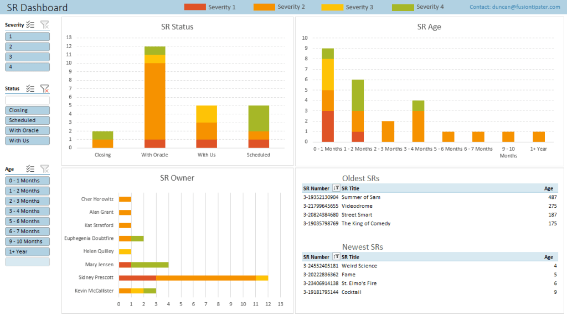Filter by Scheduled status
Image resolution: width=567 pixels, height=316 pixels.
coord(27,120)
